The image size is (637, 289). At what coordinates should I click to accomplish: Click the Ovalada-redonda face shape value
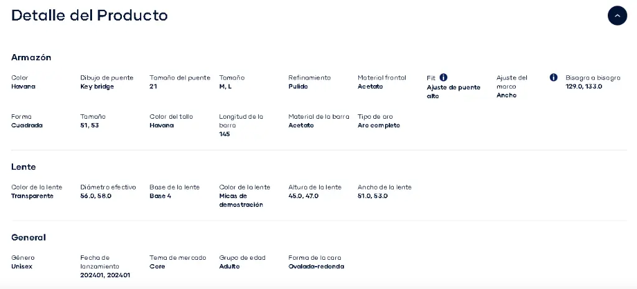pos(316,267)
